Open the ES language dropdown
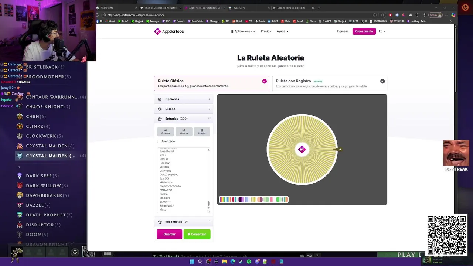Screen dimensions: 473x266 (382, 31)
